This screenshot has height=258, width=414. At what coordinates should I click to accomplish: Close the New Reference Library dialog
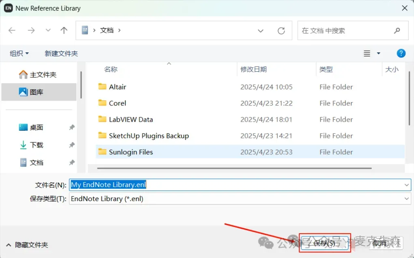[405, 8]
